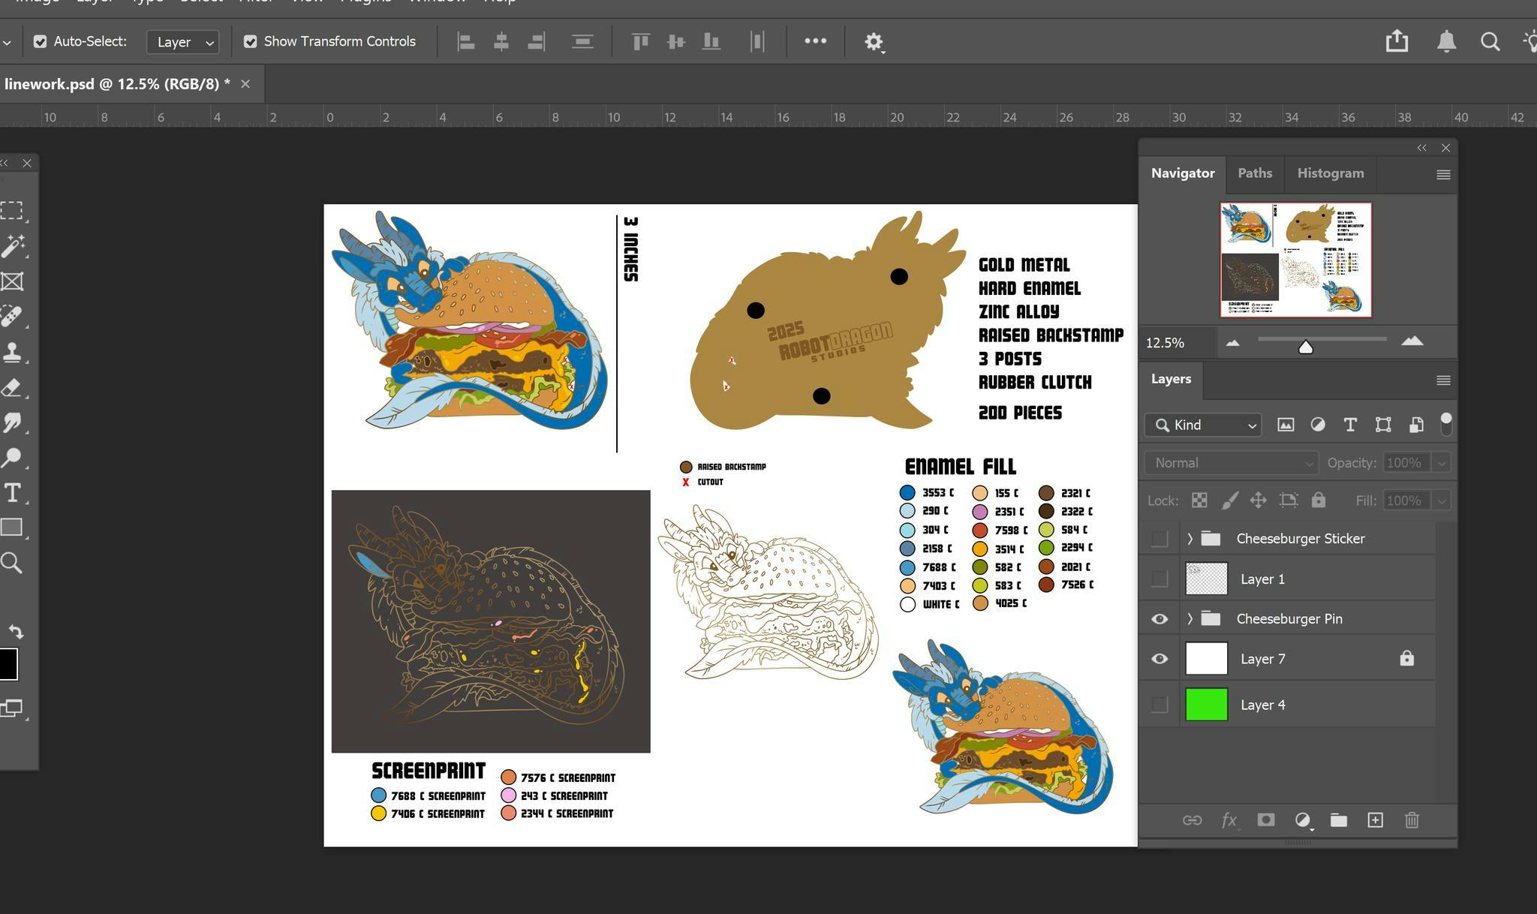Click the foreground color swatch
This screenshot has height=914, width=1537.
(x=8, y=664)
